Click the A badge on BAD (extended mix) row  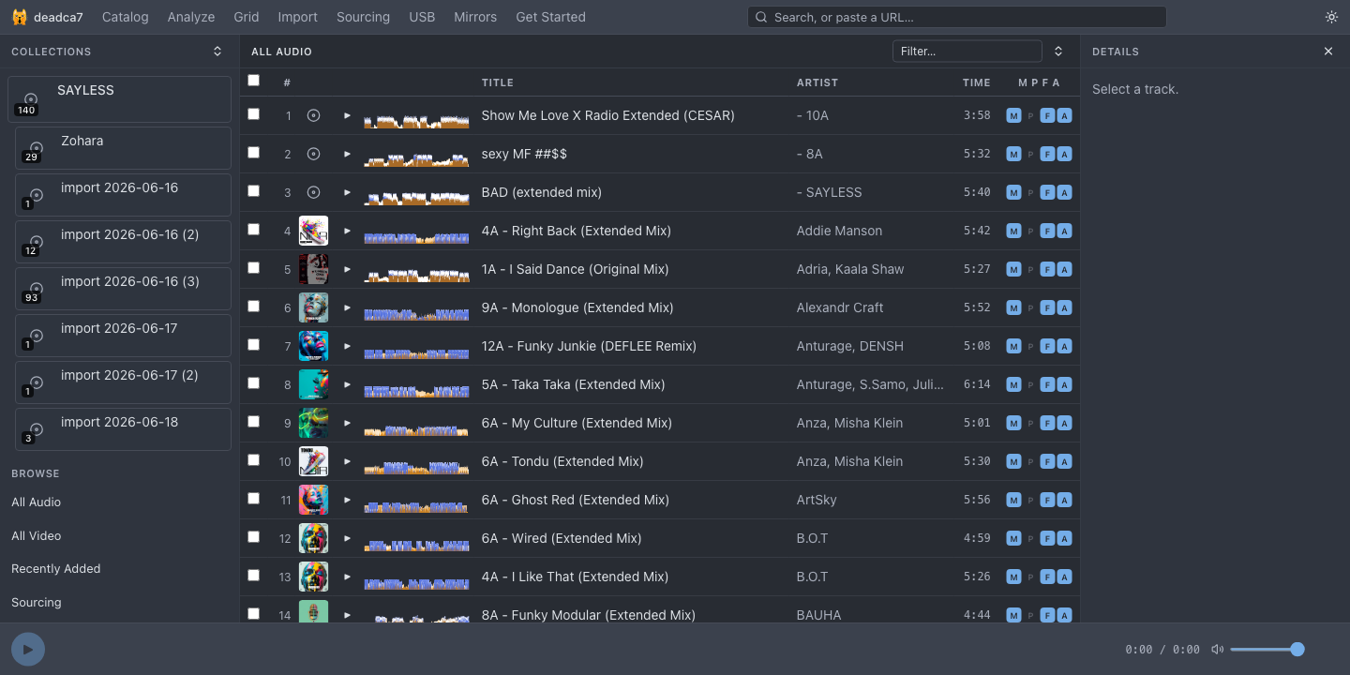click(x=1064, y=192)
